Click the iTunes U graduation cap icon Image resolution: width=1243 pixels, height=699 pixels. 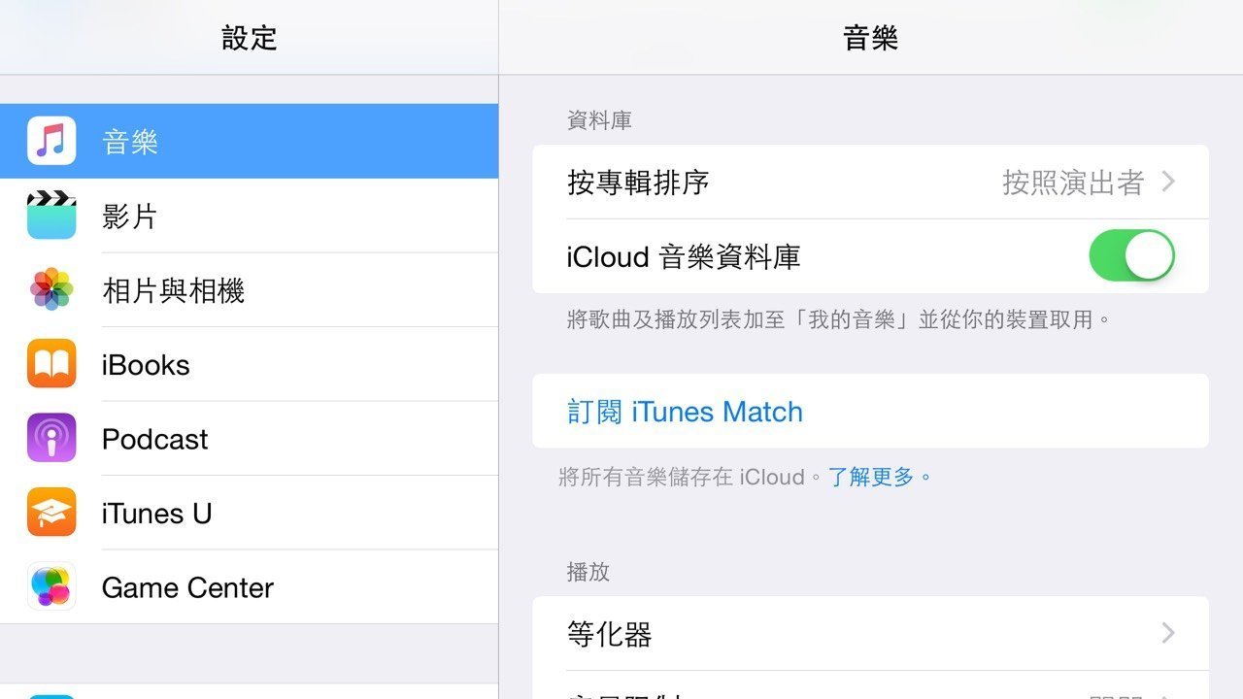pyautogui.click(x=50, y=513)
